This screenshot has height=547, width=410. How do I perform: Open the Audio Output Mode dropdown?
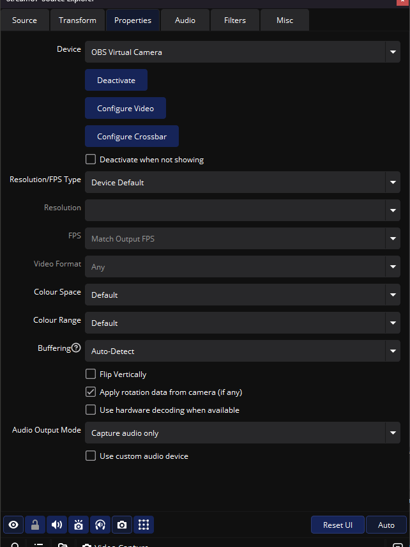point(242,433)
